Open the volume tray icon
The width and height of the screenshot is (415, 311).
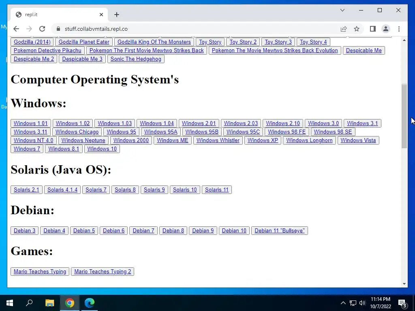click(x=362, y=303)
